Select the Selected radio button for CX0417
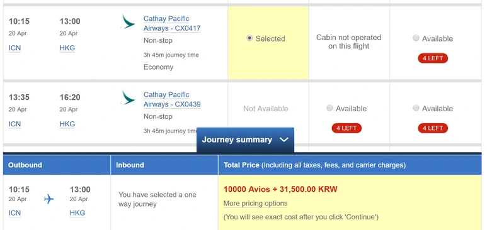This screenshot has height=230, width=487. 249,38
